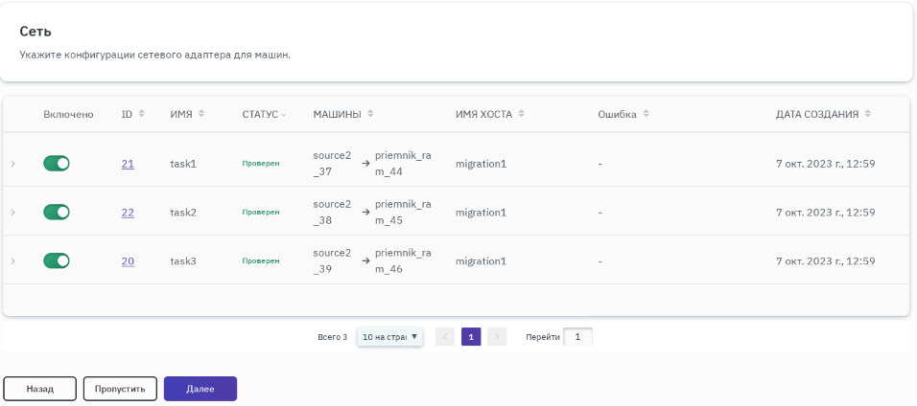917x406 pixels.
Task: Open task ID 20 link
Action: [128, 260]
